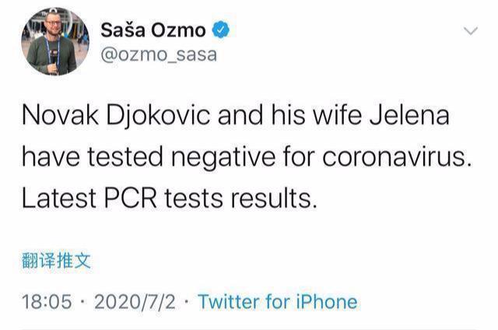Screen dimensions: 498x330
Task: Click the line Latest PCR tests results
Action: (170, 198)
